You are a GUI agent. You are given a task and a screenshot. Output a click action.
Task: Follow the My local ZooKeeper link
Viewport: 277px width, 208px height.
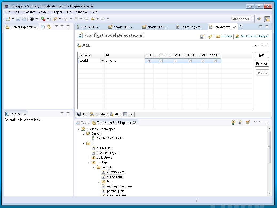pyautogui.click(x=255, y=36)
